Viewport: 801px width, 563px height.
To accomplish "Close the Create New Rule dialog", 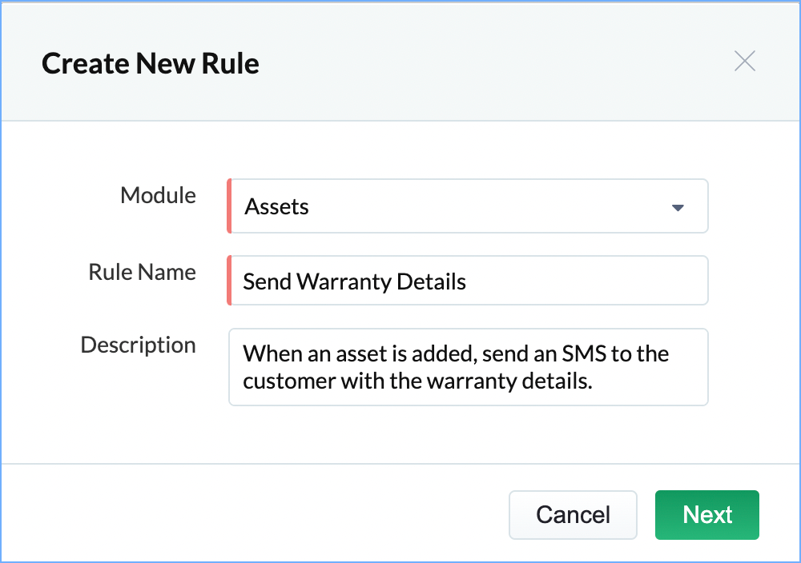I will [745, 62].
